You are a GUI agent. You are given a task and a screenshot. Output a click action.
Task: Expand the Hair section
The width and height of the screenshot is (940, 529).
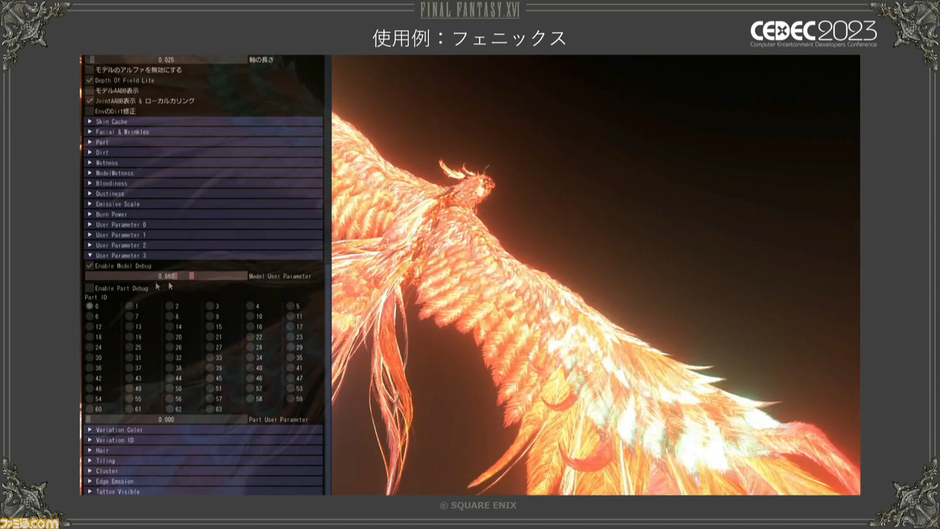[203, 450]
